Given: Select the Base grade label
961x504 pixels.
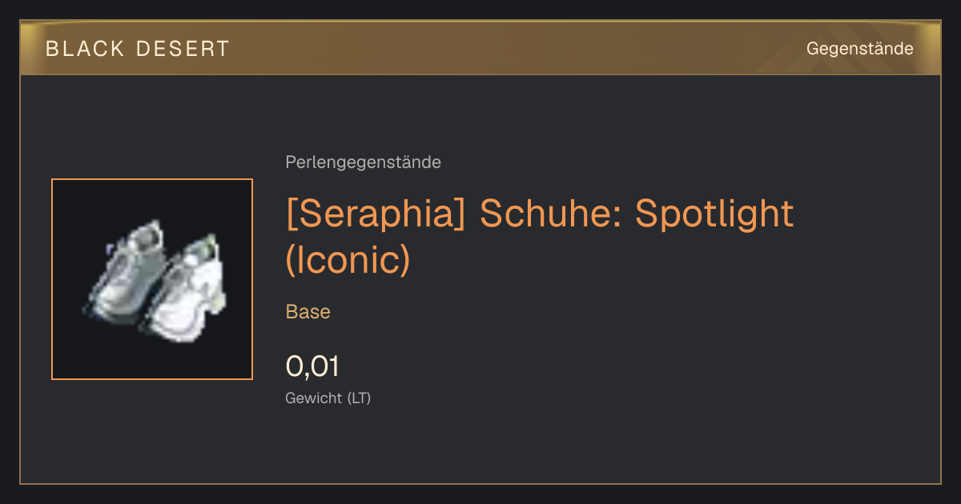Looking at the screenshot, I should pos(308,312).
